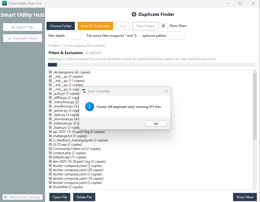Screen dimensions: 260x202
Task: Click the Max depth input field
Action: [74, 35]
